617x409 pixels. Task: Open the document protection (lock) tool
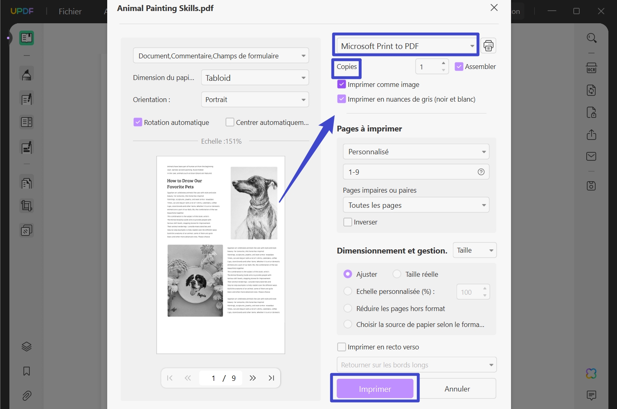coord(591,112)
